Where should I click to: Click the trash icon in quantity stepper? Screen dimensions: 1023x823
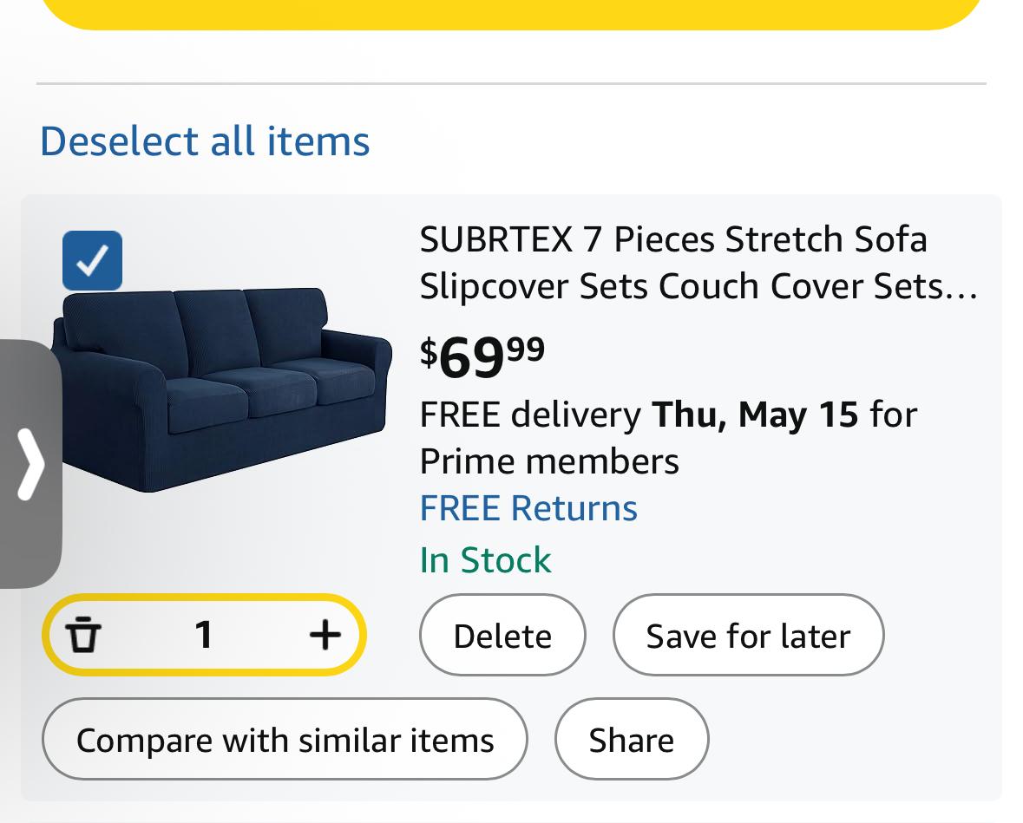point(82,635)
